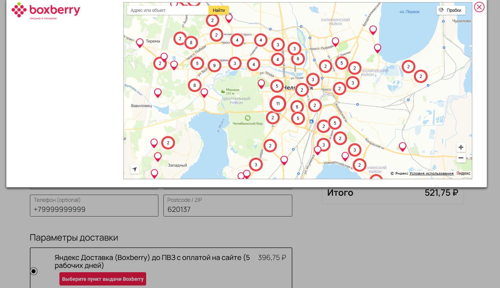Screen dimensions: 500x288
Task: Open cluster 5 directly below the 6 near Челябинск
Action: pyautogui.click(x=298, y=118)
